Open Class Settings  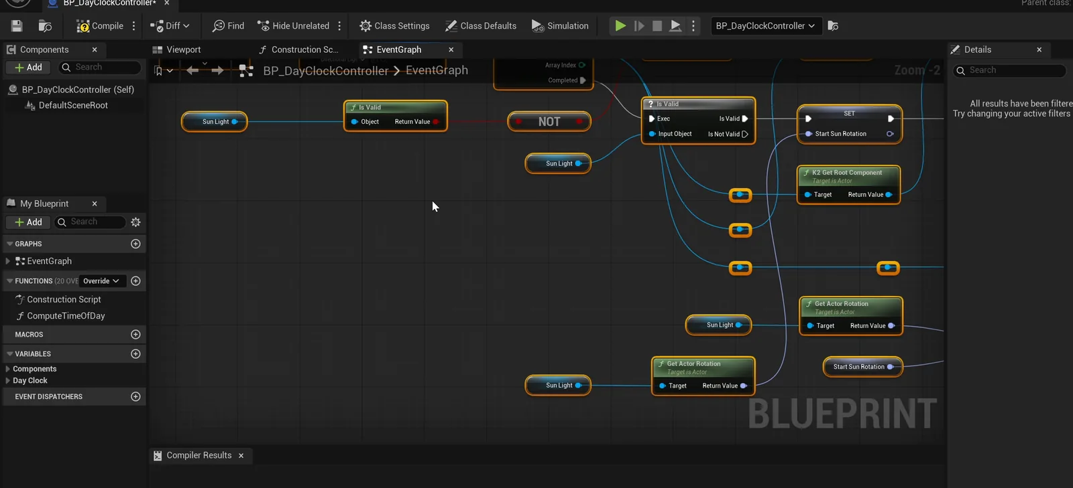[394, 26]
